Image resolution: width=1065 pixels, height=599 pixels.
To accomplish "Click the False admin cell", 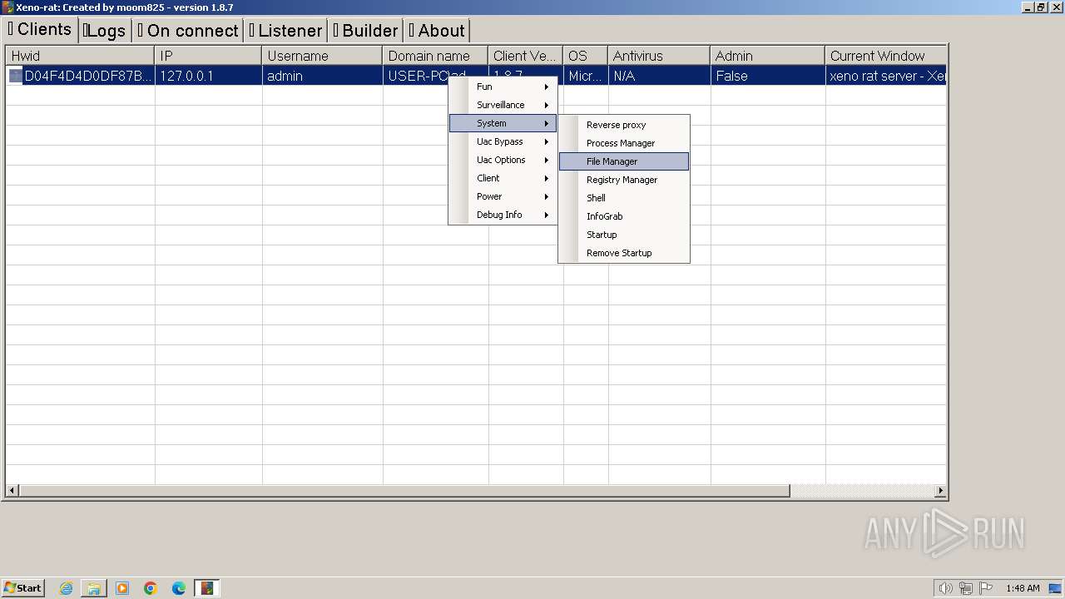I will [x=768, y=76].
